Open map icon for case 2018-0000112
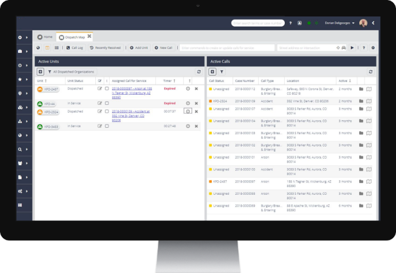The width and height of the screenshot is (396, 273). pos(369,89)
